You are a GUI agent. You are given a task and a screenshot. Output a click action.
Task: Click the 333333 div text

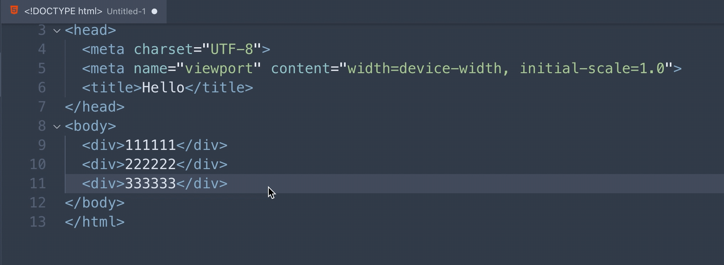pyautogui.click(x=150, y=183)
